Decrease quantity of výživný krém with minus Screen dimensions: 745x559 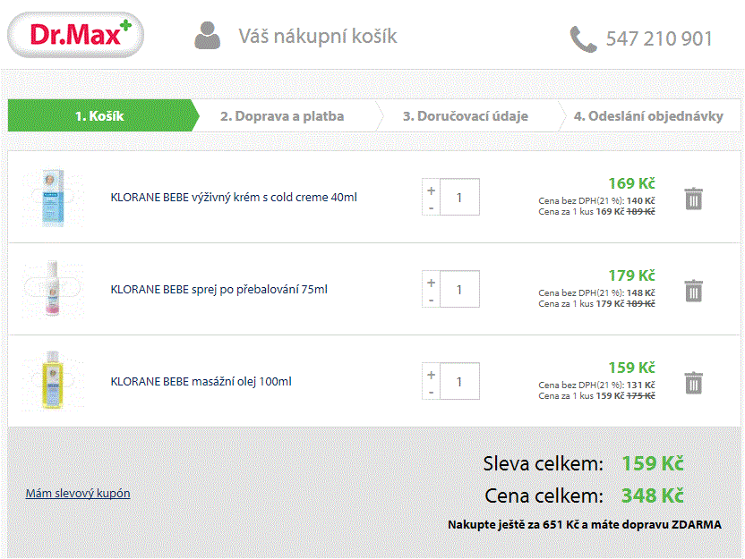pyautogui.click(x=432, y=207)
